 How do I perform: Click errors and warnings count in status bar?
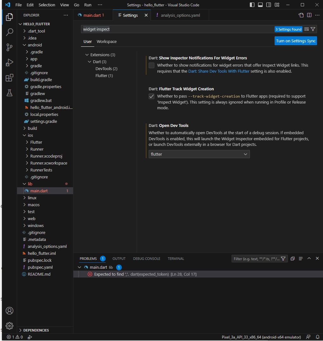coord(15,337)
